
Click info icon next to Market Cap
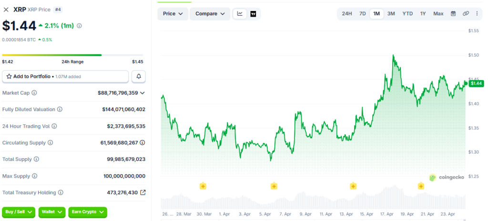[34, 93]
